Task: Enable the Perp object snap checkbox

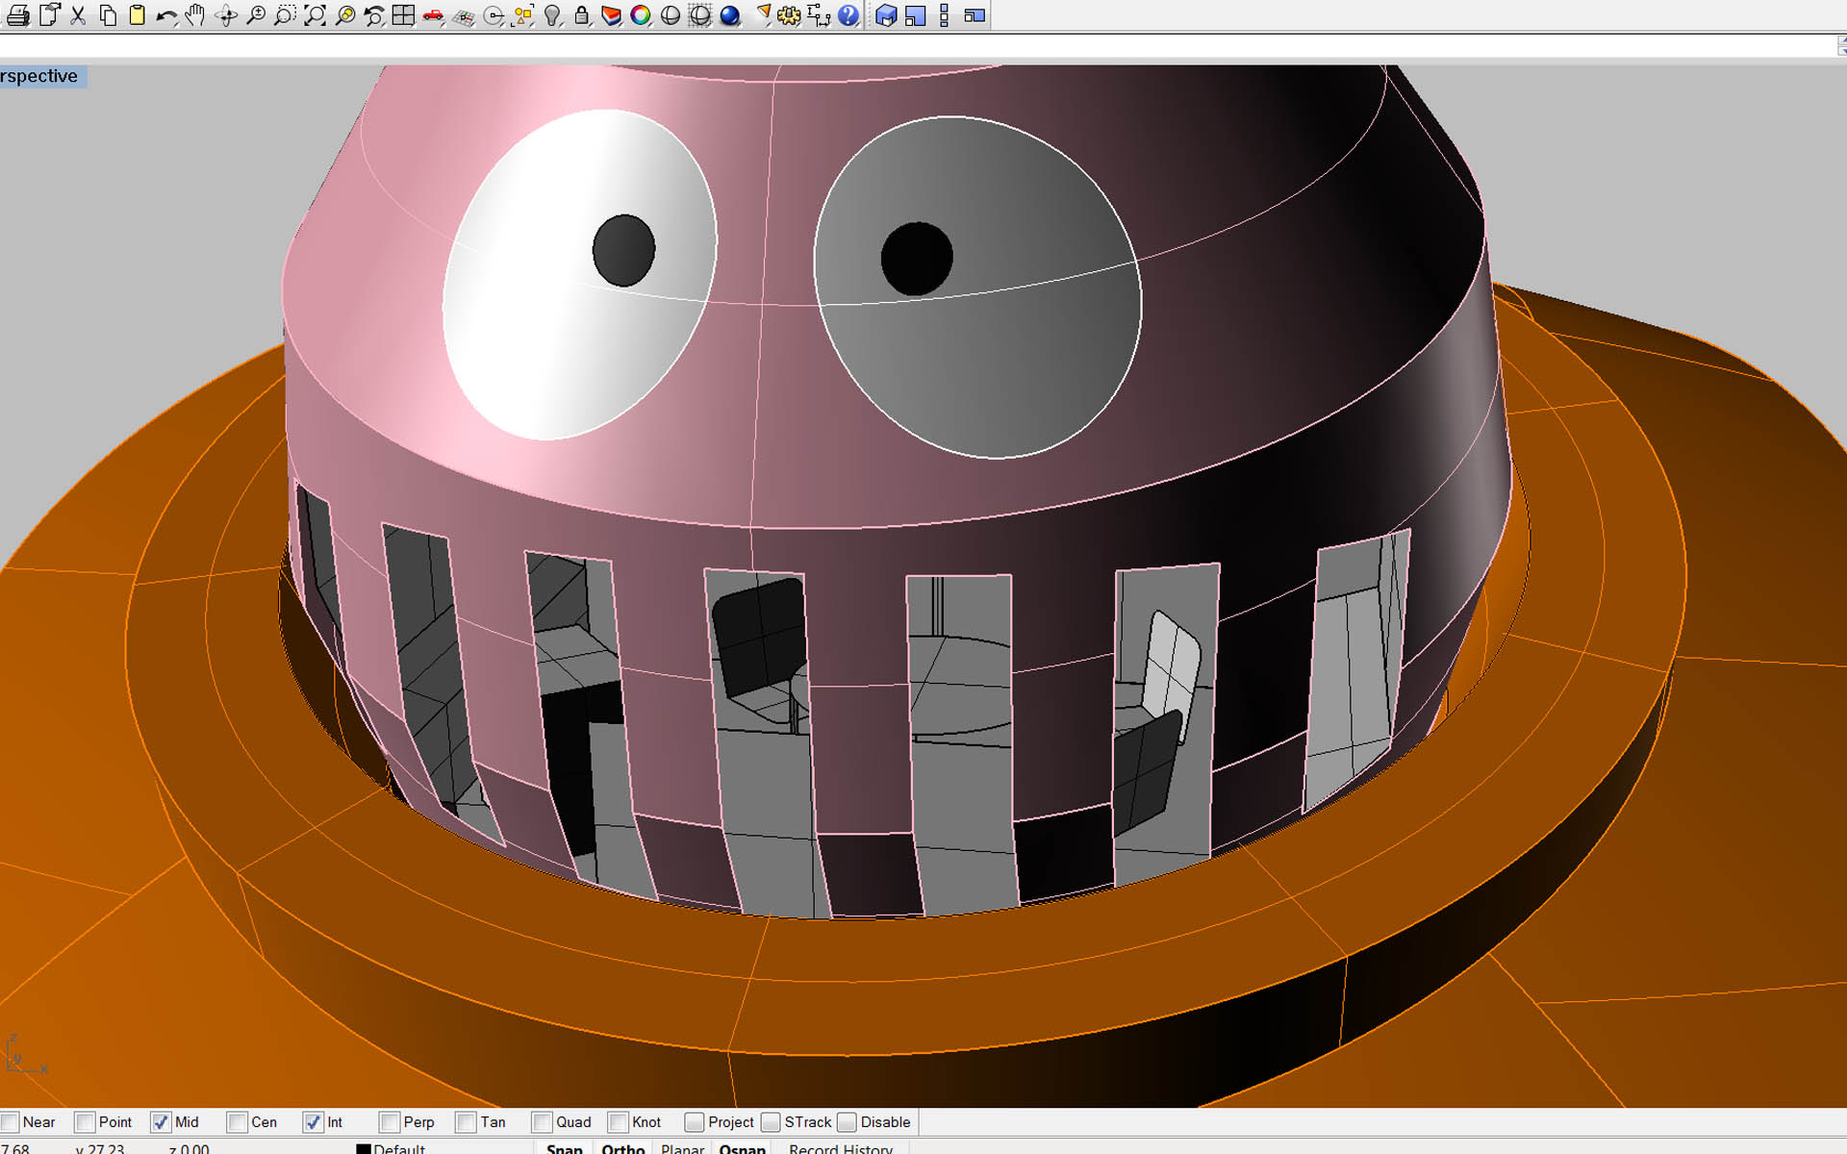Action: point(390,1122)
